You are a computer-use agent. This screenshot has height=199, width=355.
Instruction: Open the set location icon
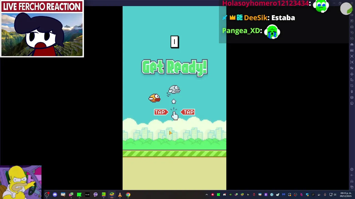click(352, 92)
